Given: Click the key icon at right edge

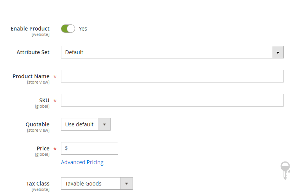Looking at the screenshot, I should point(285,170).
